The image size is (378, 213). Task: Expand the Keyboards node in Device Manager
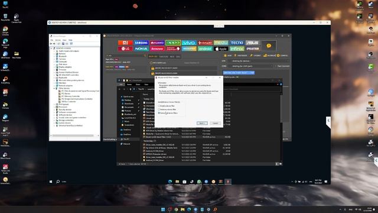point(54,78)
